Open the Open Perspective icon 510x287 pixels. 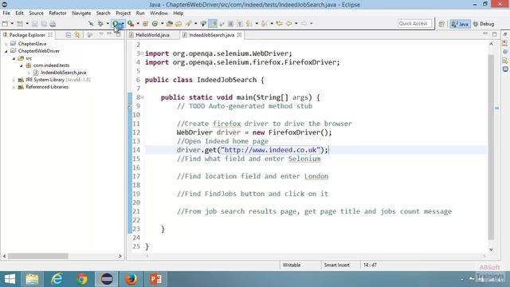(x=441, y=24)
